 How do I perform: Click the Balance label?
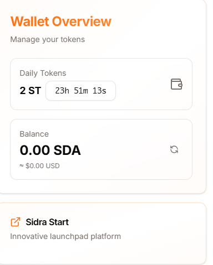tap(34, 134)
